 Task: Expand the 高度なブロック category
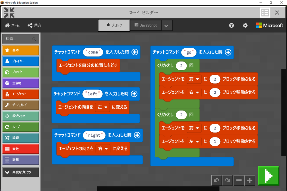20,172
